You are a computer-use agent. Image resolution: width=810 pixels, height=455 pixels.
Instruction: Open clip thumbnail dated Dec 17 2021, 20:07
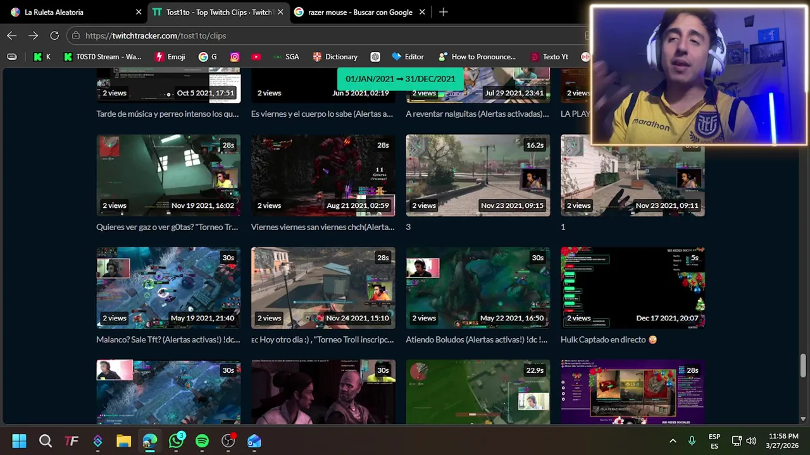click(632, 288)
